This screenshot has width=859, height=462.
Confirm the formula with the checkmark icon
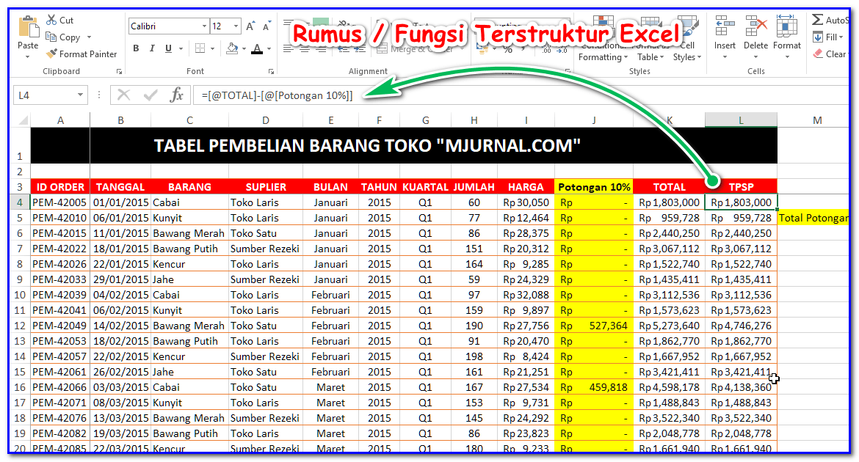tap(150, 95)
